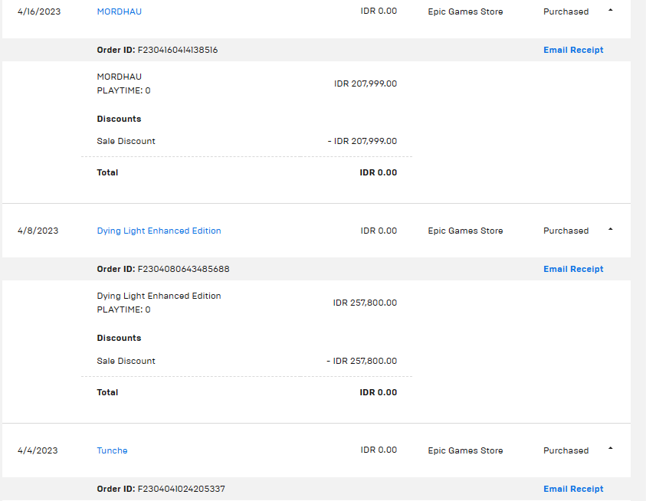This screenshot has width=659, height=501.
Task: Click Epic Games Store in Tunche row
Action: pyautogui.click(x=465, y=450)
